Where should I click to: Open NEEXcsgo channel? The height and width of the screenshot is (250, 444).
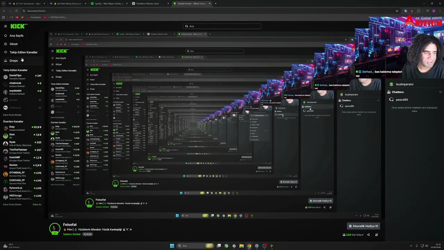pyautogui.click(x=22, y=197)
